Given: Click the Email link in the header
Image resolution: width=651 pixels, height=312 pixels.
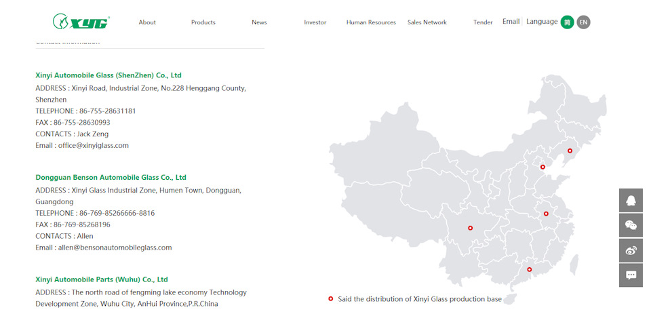Looking at the screenshot, I should click(511, 22).
